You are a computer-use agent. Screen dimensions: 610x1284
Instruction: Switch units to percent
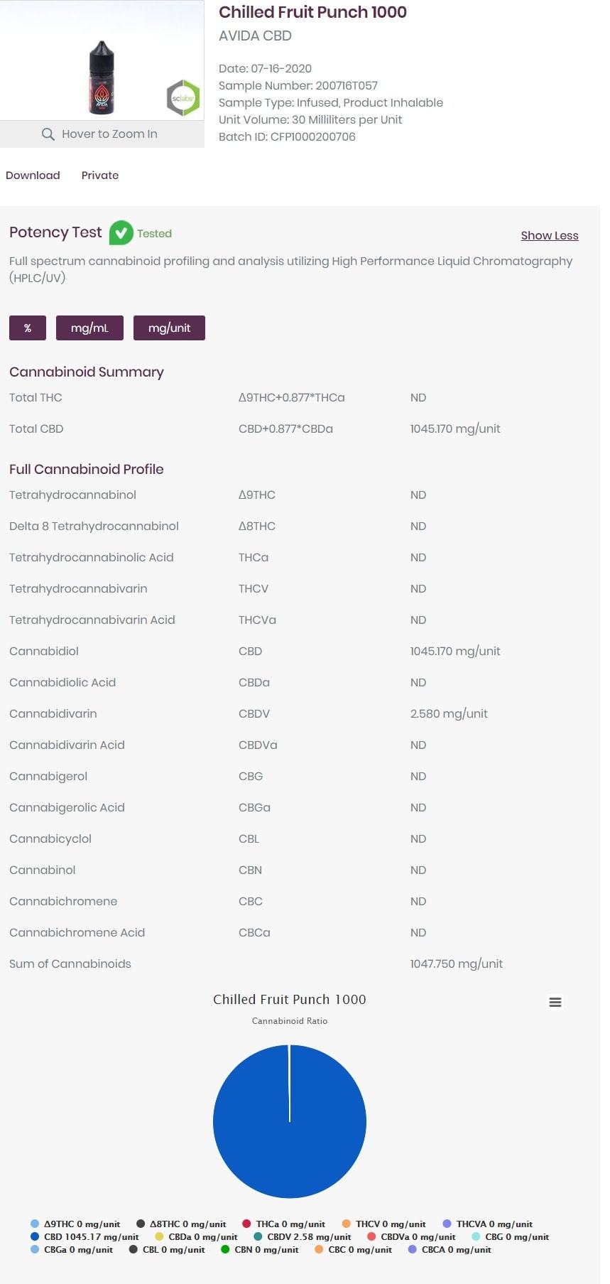coord(28,328)
